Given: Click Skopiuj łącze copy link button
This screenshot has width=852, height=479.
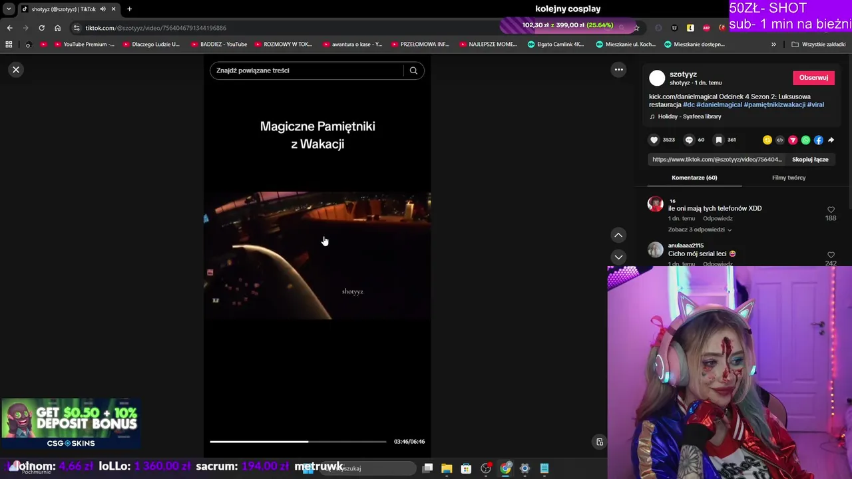Looking at the screenshot, I should tap(810, 160).
